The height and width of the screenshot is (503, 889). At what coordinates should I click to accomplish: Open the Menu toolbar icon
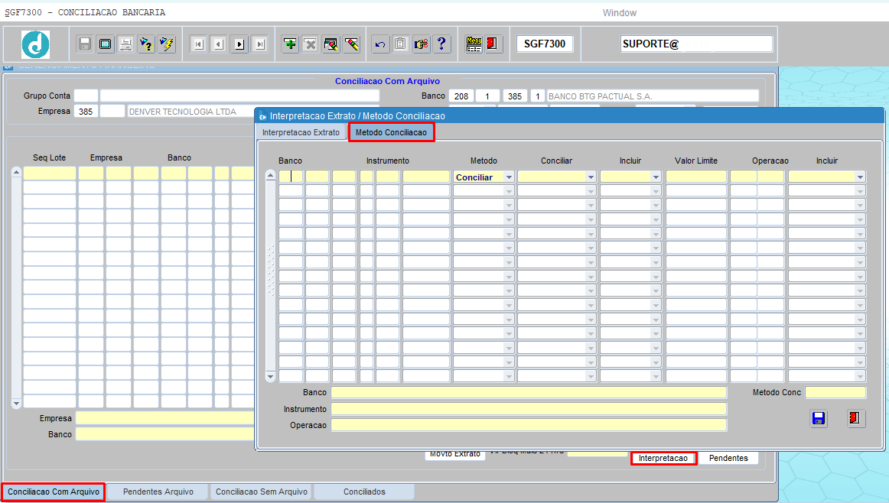point(474,44)
